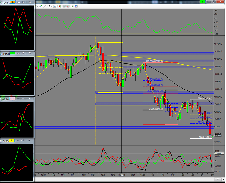
Task: Maximize the CL 03 window
Action: pos(23,141)
